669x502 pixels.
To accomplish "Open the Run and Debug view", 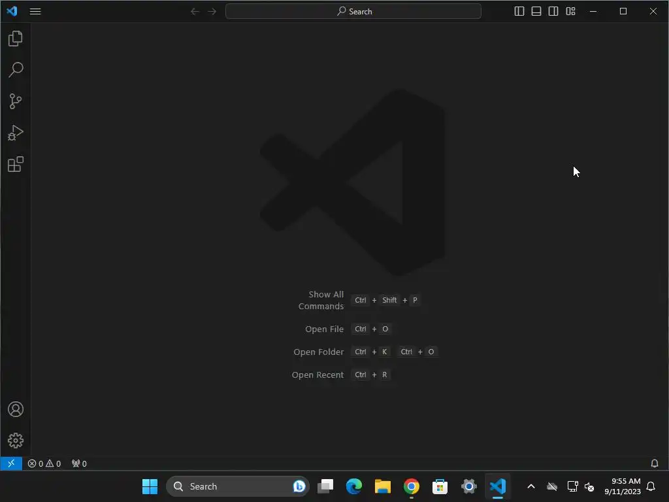I will (x=16, y=133).
